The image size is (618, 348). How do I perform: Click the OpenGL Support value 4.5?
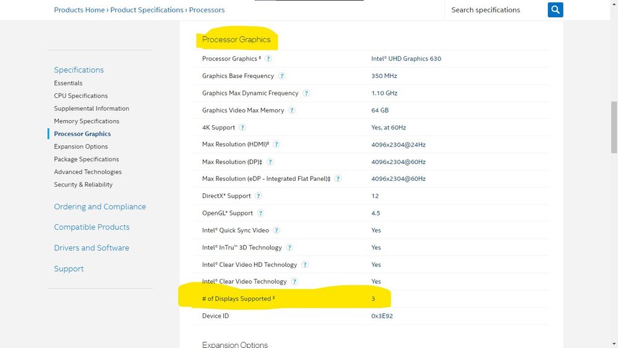[x=376, y=213]
